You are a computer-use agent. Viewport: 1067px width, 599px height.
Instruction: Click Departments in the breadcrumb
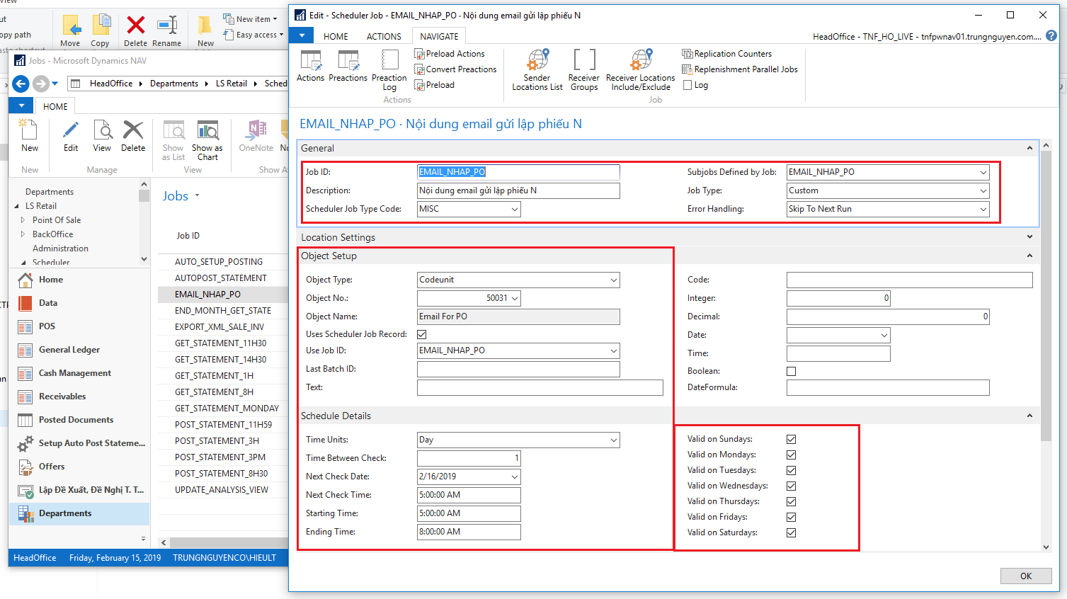pyautogui.click(x=174, y=84)
